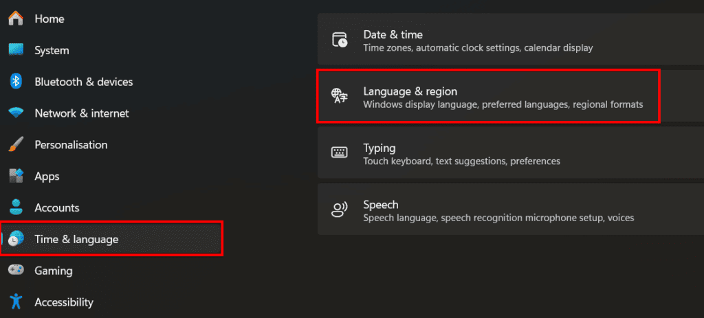Click the System monitor icon
This screenshot has height=318, width=704.
[16, 50]
